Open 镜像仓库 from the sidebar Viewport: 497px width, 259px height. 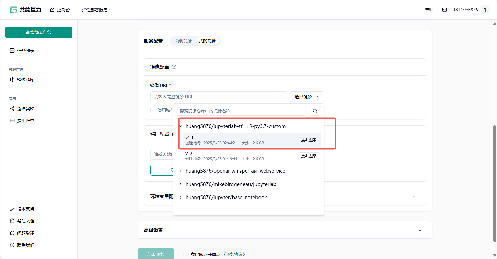pos(25,79)
